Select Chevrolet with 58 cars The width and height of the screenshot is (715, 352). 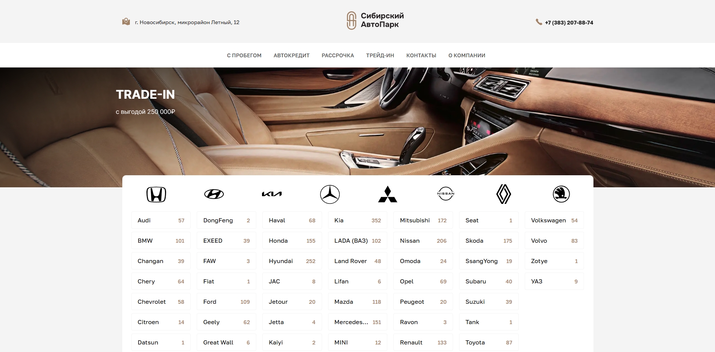(161, 301)
